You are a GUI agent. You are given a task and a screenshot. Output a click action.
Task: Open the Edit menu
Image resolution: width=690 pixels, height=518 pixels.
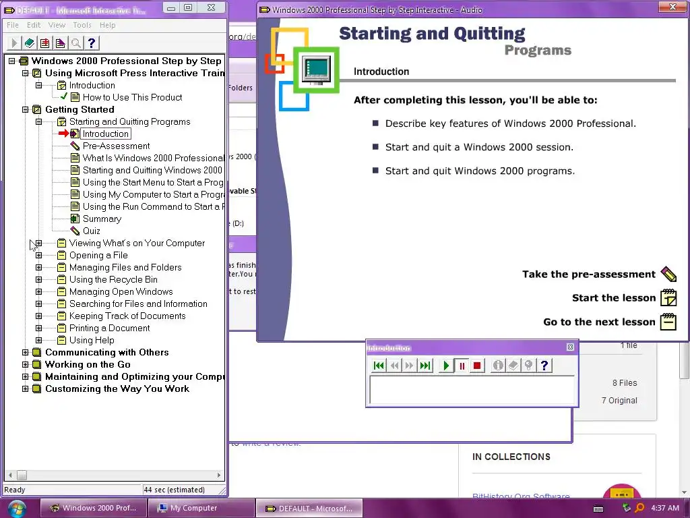click(34, 25)
